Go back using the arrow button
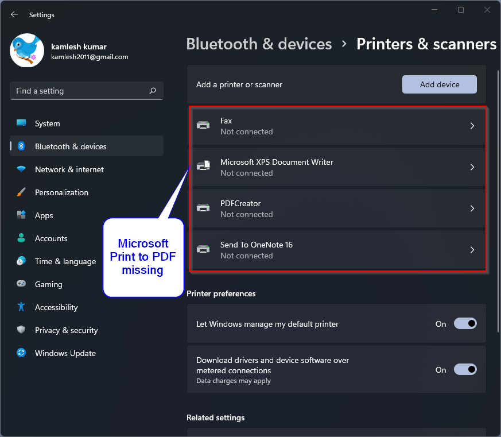 point(14,14)
